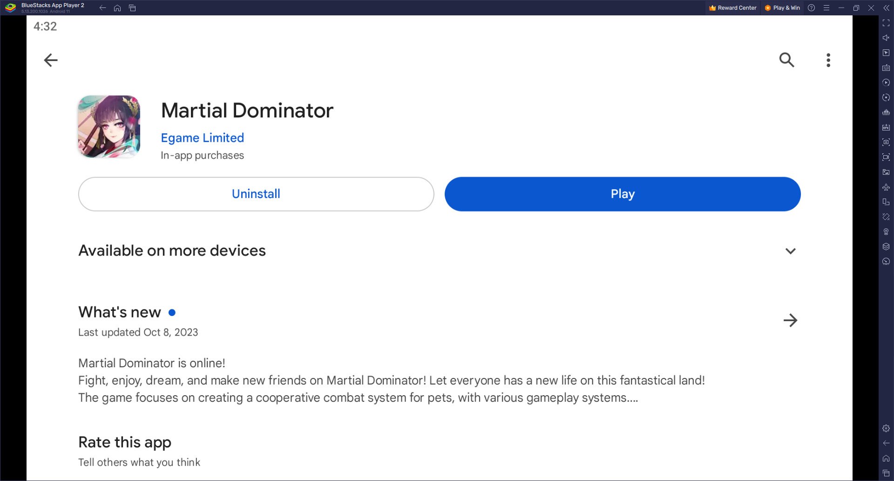
Task: Go to BlueStacks home from title bar
Action: point(117,8)
